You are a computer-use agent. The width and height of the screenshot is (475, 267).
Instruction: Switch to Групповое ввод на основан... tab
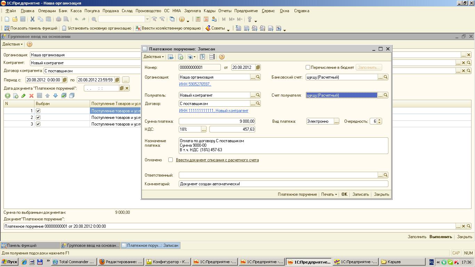point(90,245)
